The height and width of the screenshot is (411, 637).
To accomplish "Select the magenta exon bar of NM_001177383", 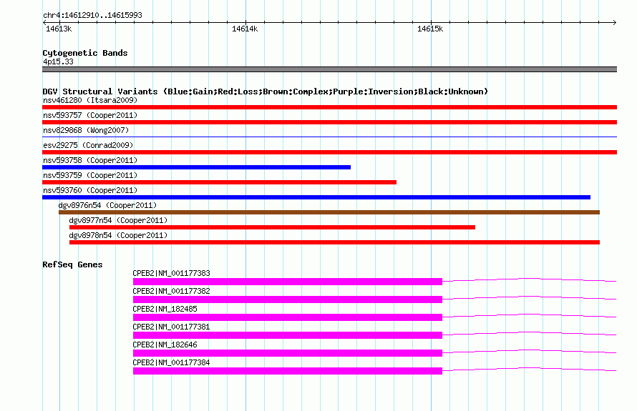I will [x=288, y=282].
